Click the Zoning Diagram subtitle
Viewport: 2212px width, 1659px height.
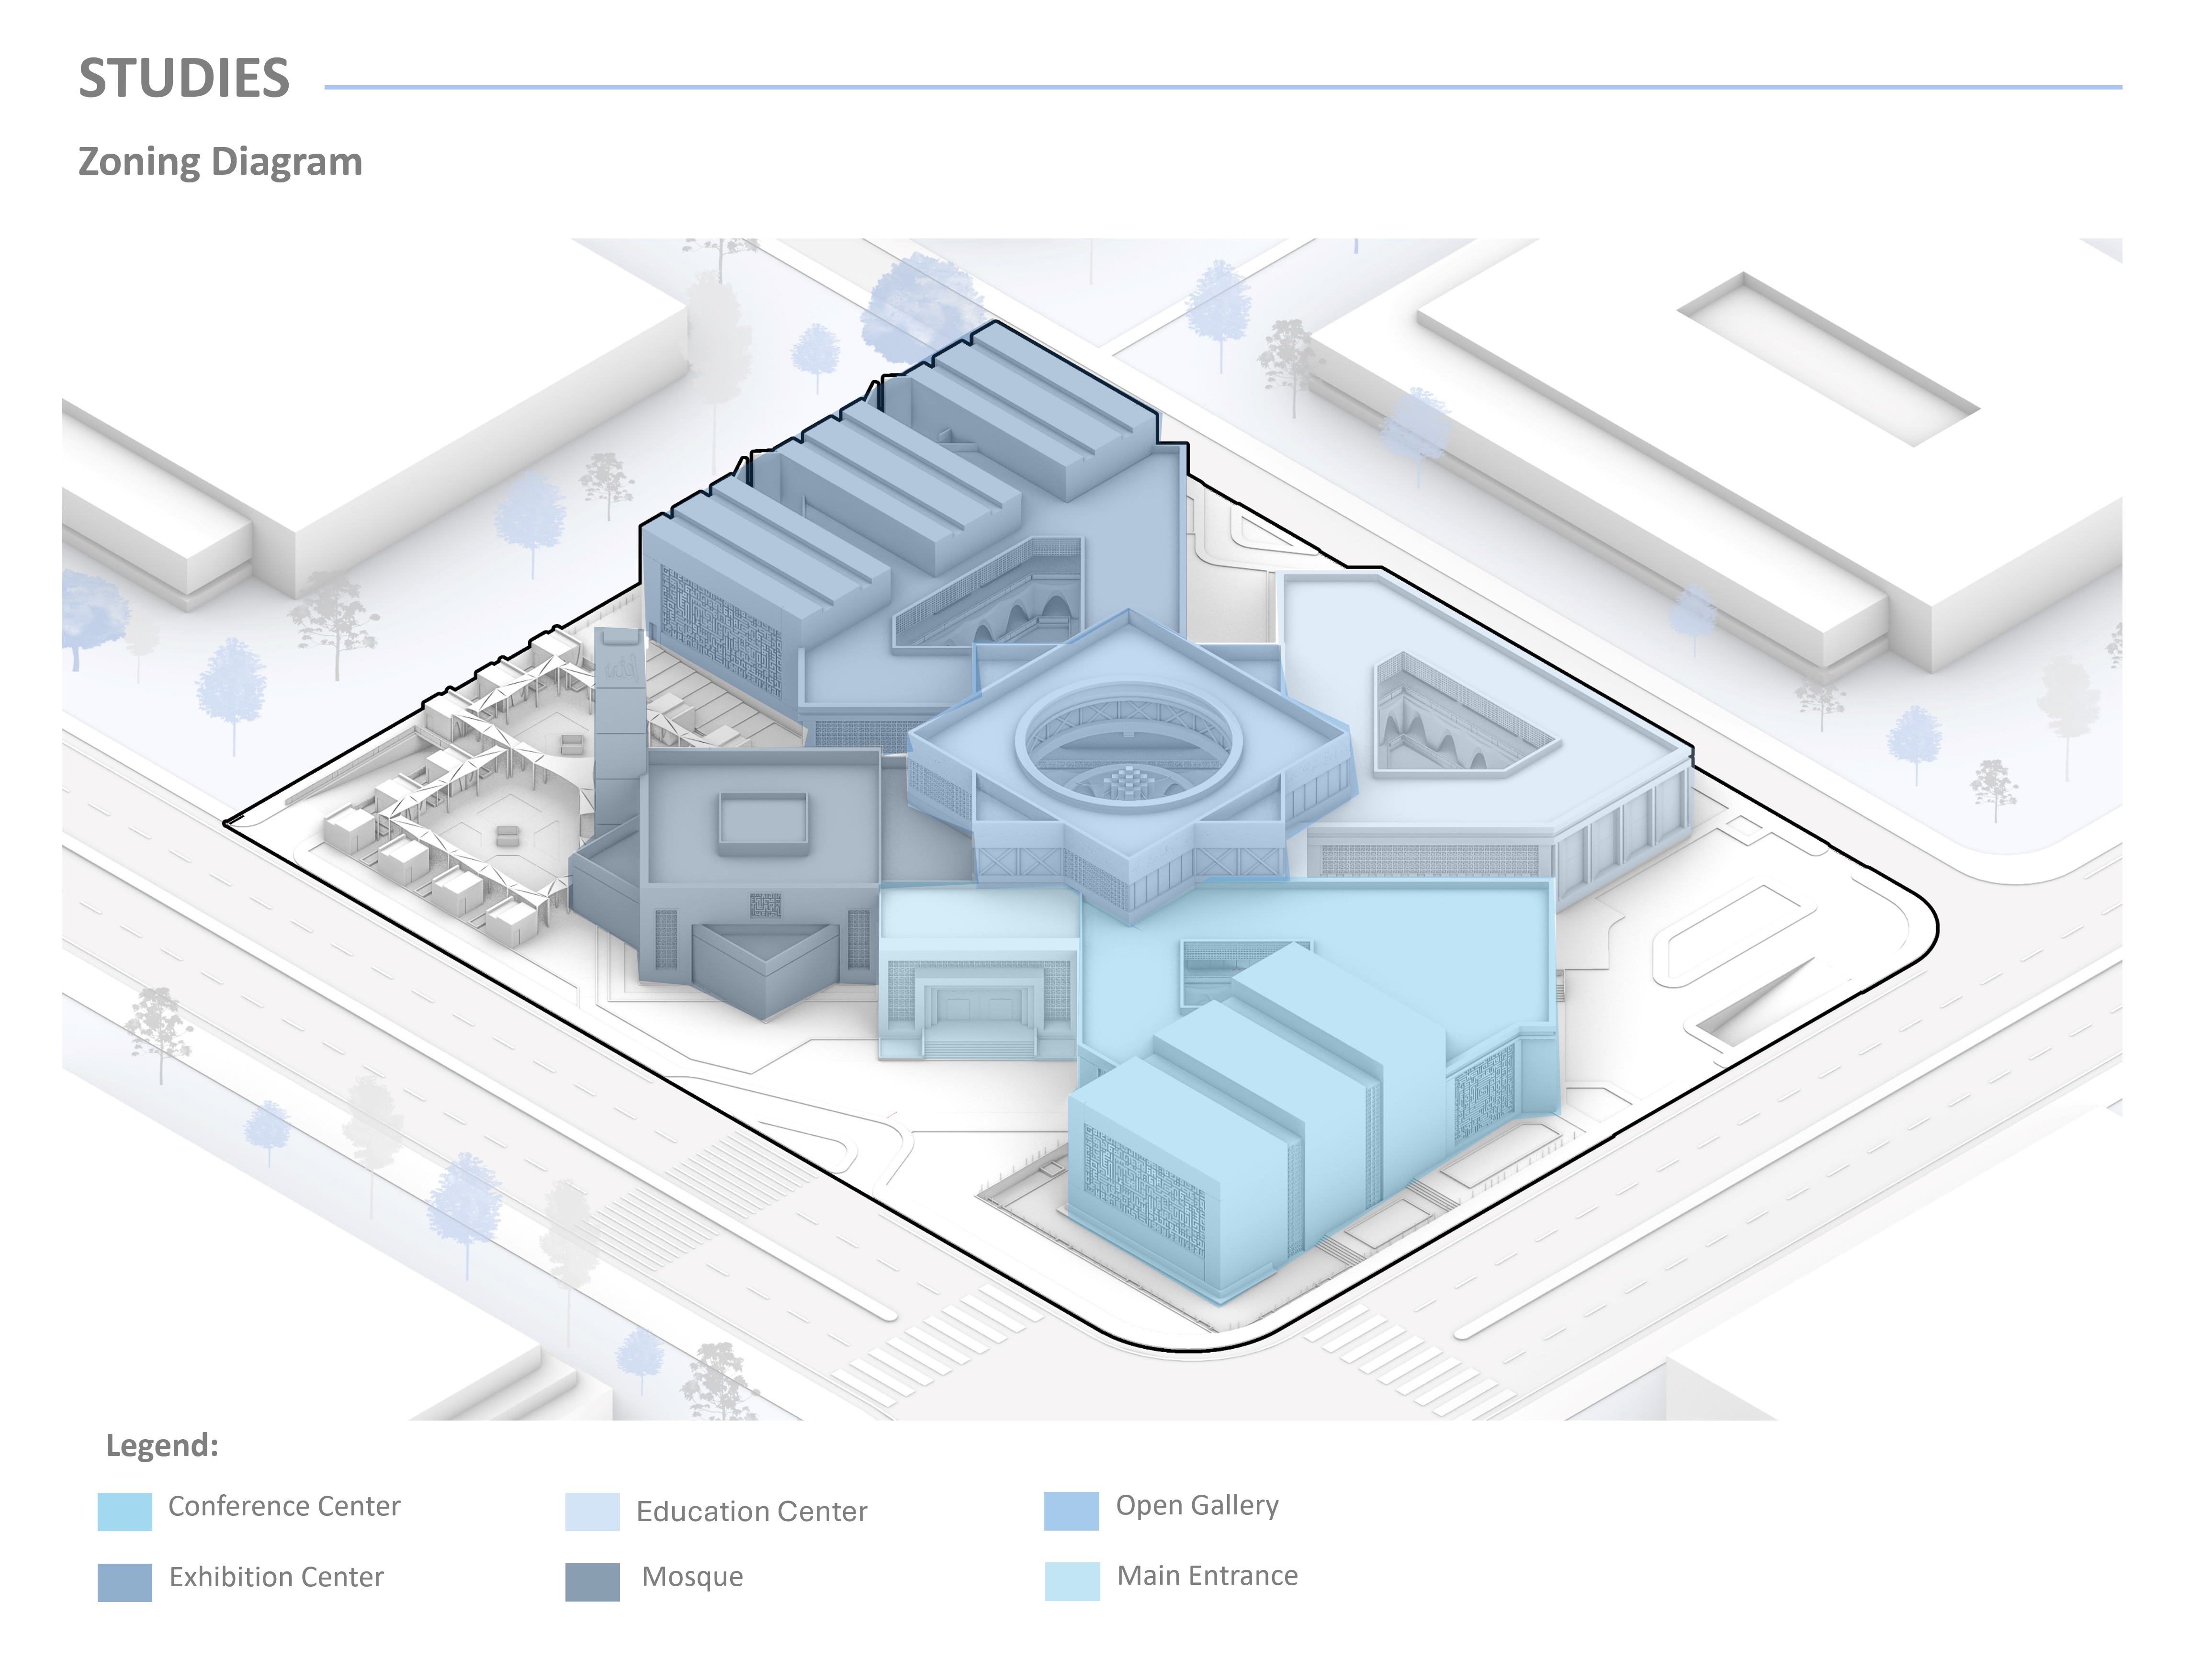pos(220,162)
